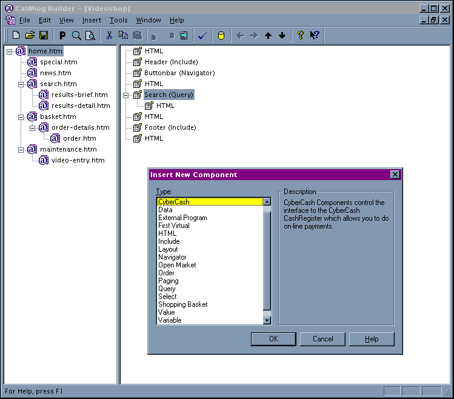Click the Cut scissors toolbar icon
Image resolution: width=454 pixels, height=399 pixels.
point(110,36)
